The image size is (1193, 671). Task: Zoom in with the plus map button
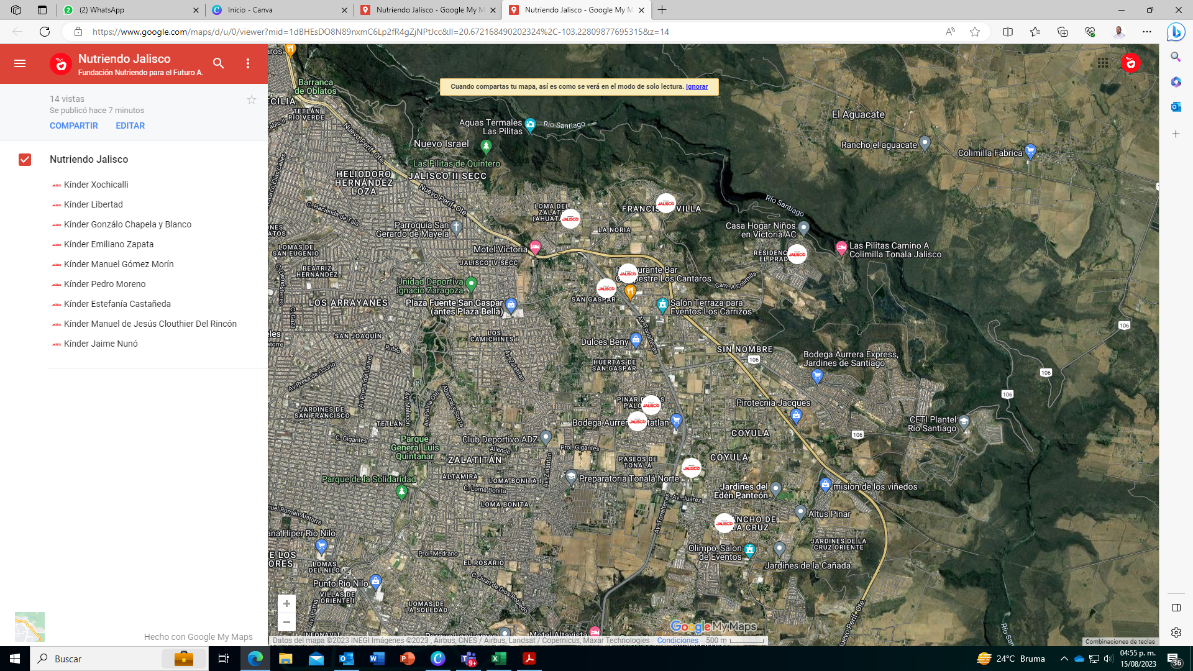pos(286,604)
